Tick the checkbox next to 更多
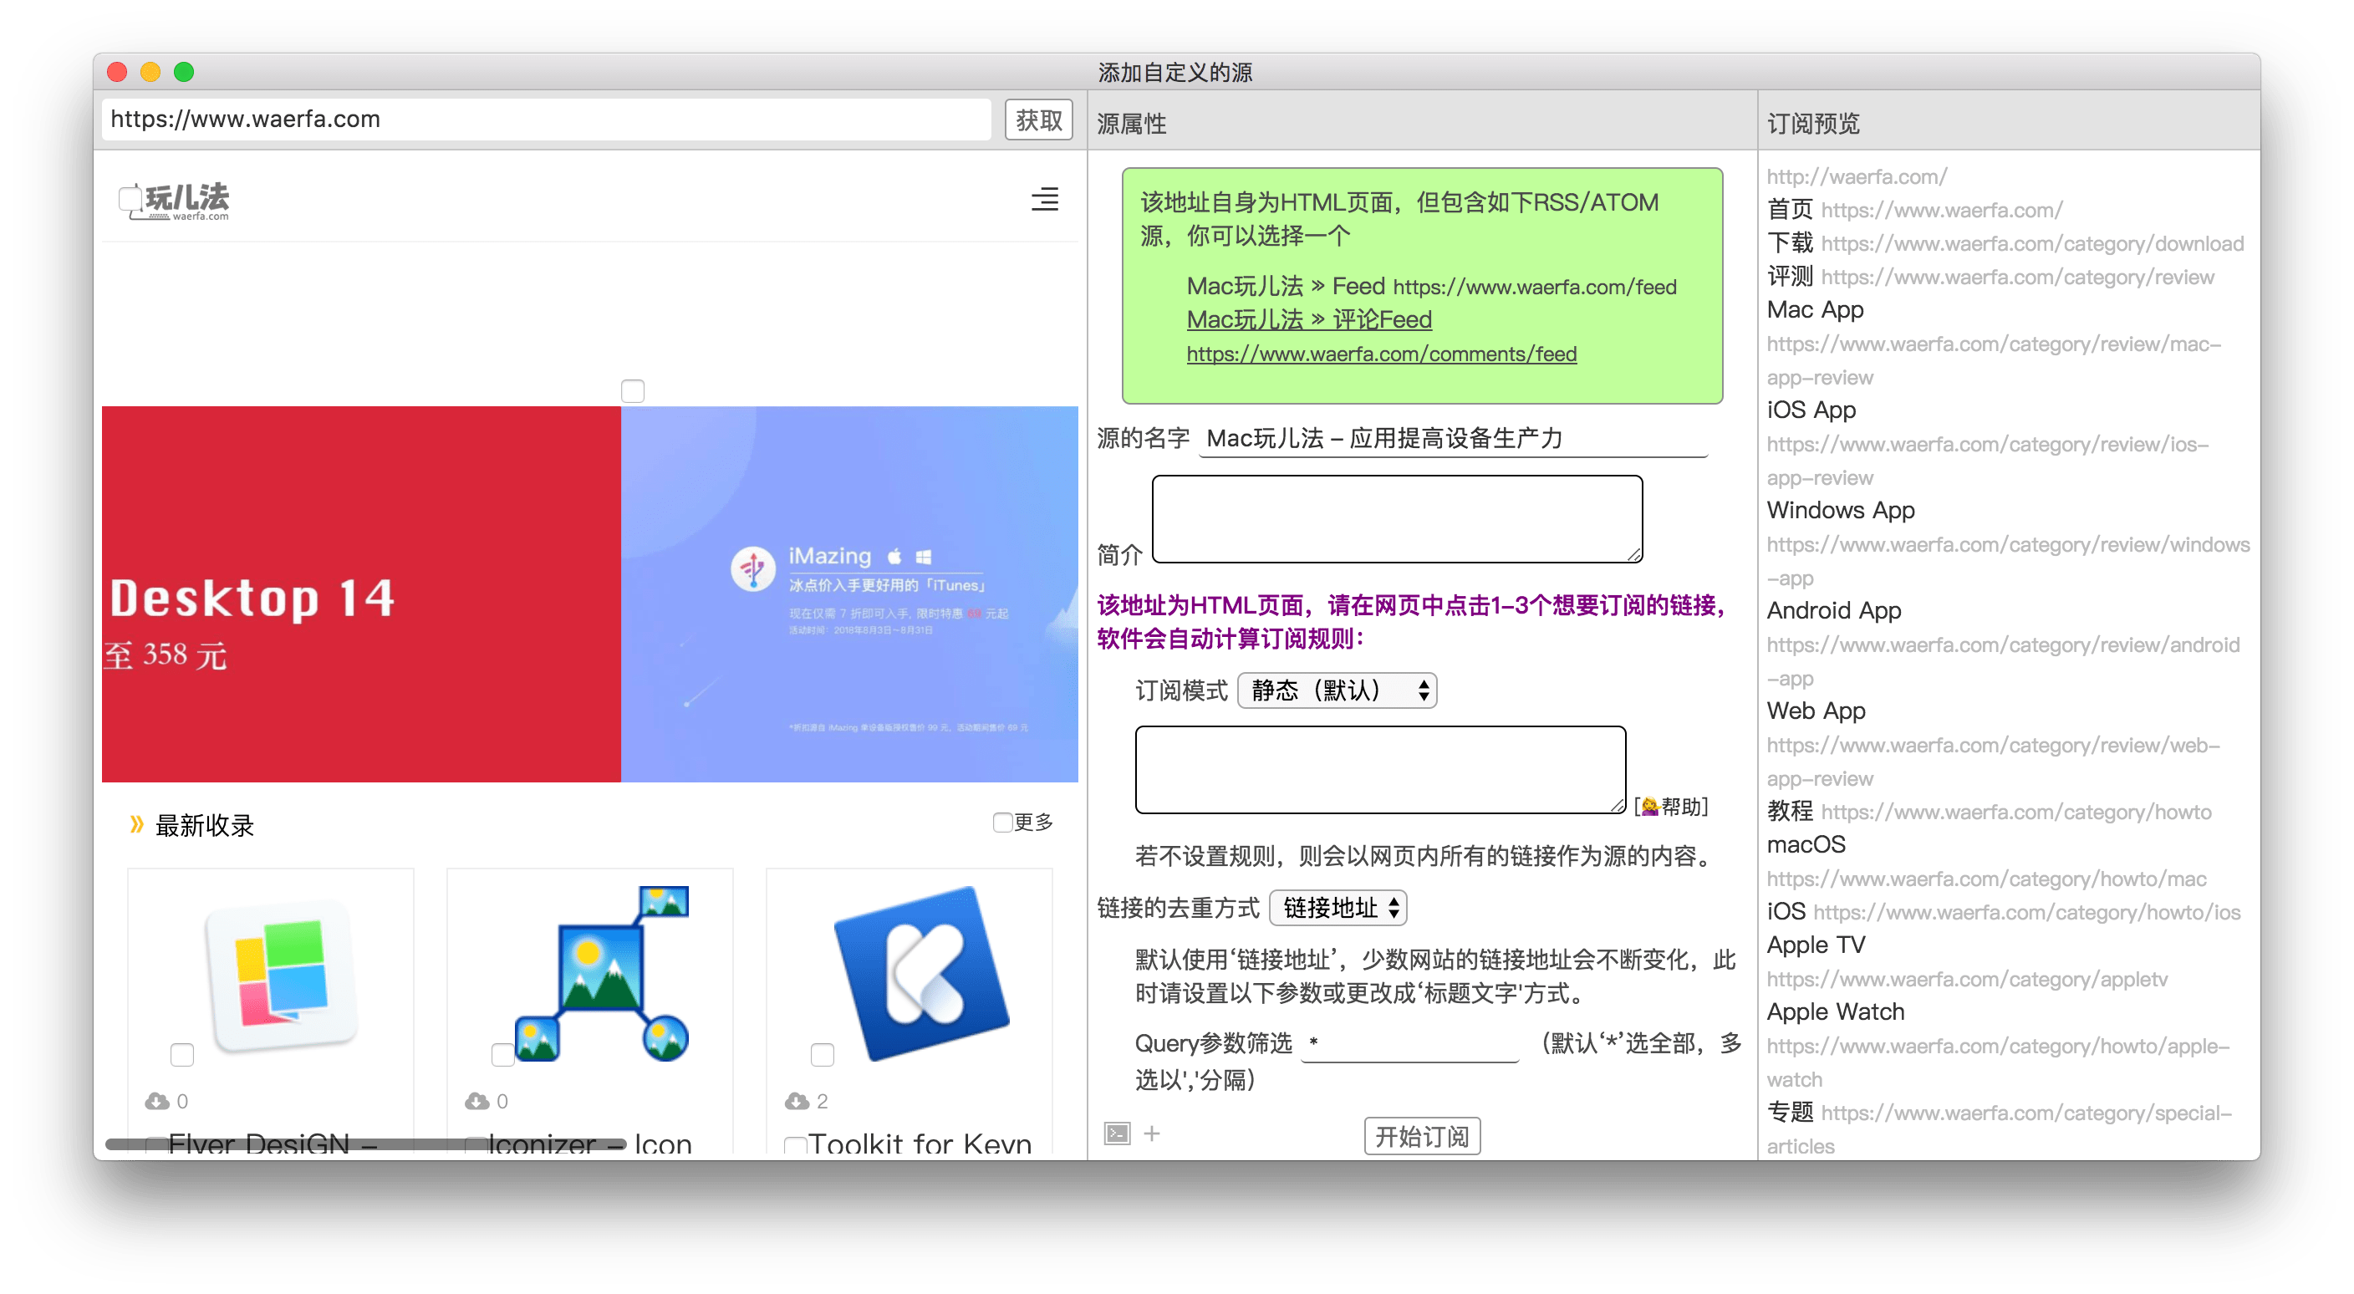 click(x=1002, y=822)
